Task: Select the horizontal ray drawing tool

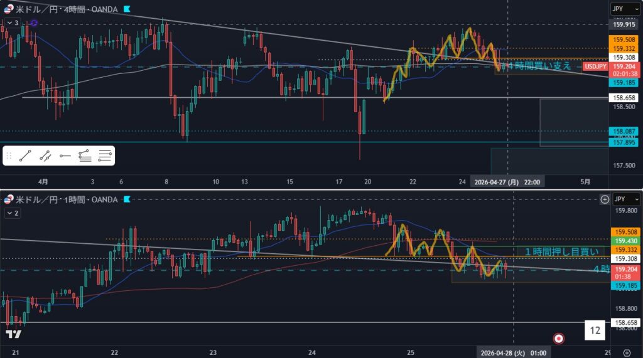Action: click(x=65, y=155)
